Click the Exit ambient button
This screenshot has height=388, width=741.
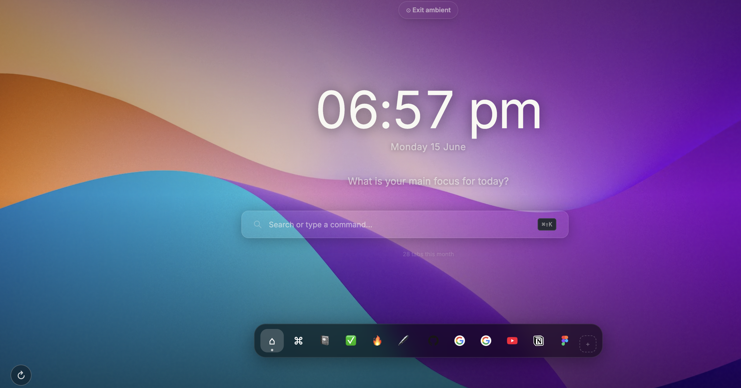428,10
